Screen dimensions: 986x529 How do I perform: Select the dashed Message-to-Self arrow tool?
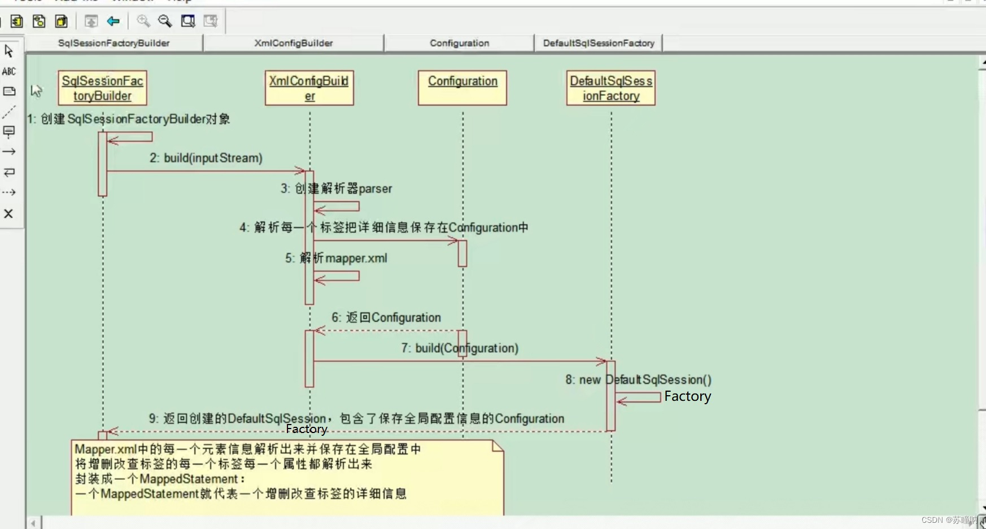click(9, 192)
